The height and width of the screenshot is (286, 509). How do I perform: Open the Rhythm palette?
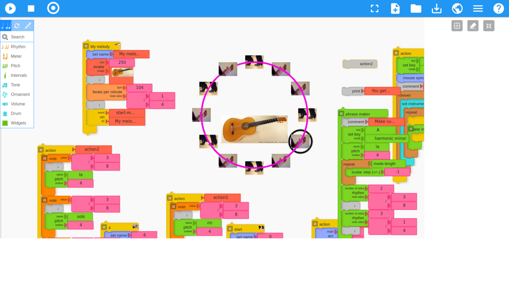click(x=18, y=47)
